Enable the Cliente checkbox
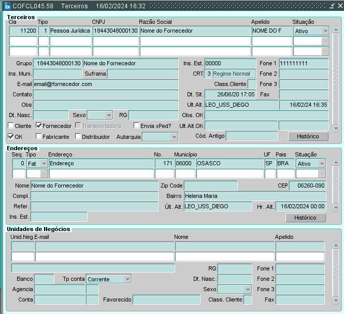This screenshot has width=344, height=314. (x=11, y=125)
